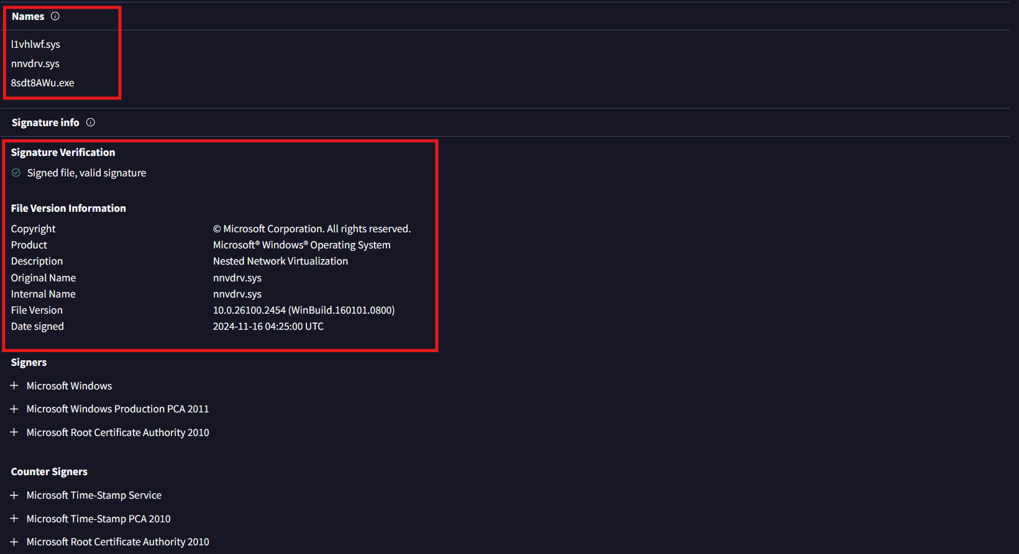Click the info icon beside Names heading
Viewport: 1019px width, 554px height.
click(55, 16)
